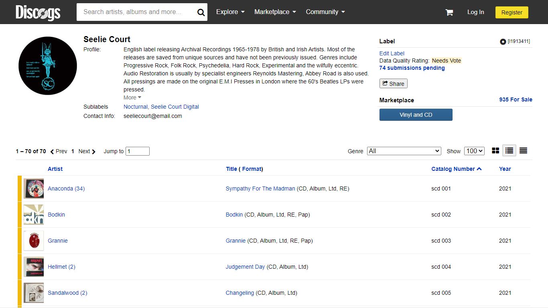Open the Anaconda album cover thumbnail

34,188
